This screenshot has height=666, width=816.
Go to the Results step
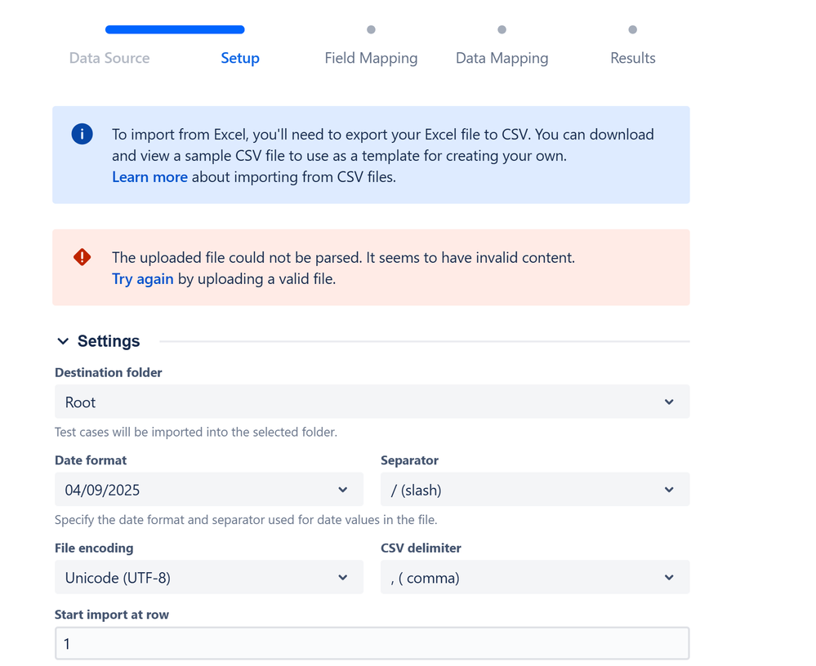pyautogui.click(x=633, y=58)
